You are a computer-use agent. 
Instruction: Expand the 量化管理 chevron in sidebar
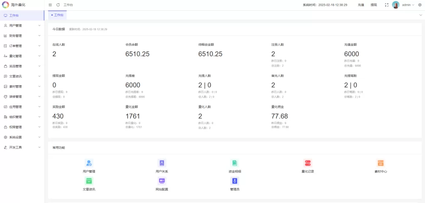tap(39, 56)
